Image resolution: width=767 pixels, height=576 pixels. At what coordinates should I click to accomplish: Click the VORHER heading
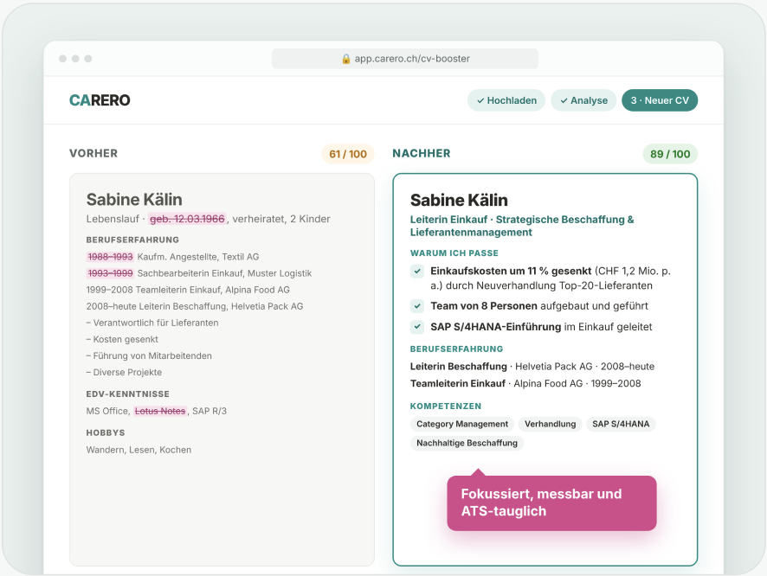[93, 153]
